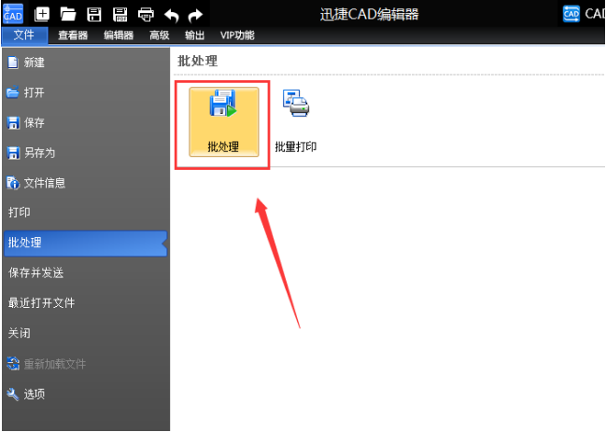The height and width of the screenshot is (432, 606).
Task: Click the 选项 wrench icon
Action: [x=13, y=394]
